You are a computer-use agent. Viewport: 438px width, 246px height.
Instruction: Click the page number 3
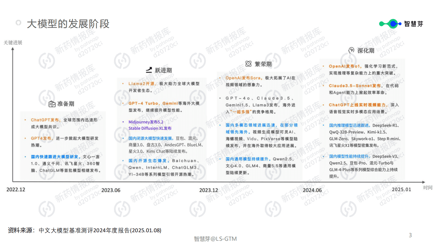410,235
